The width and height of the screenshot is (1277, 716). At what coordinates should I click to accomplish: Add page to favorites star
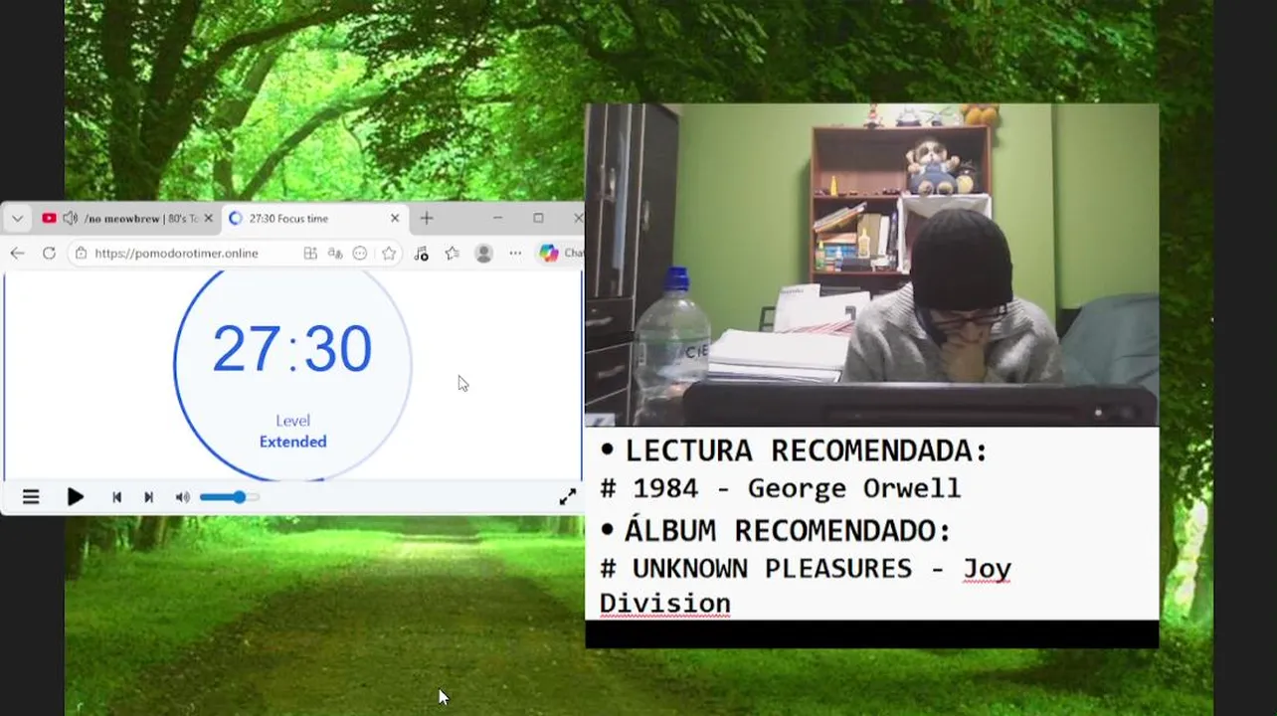click(389, 254)
